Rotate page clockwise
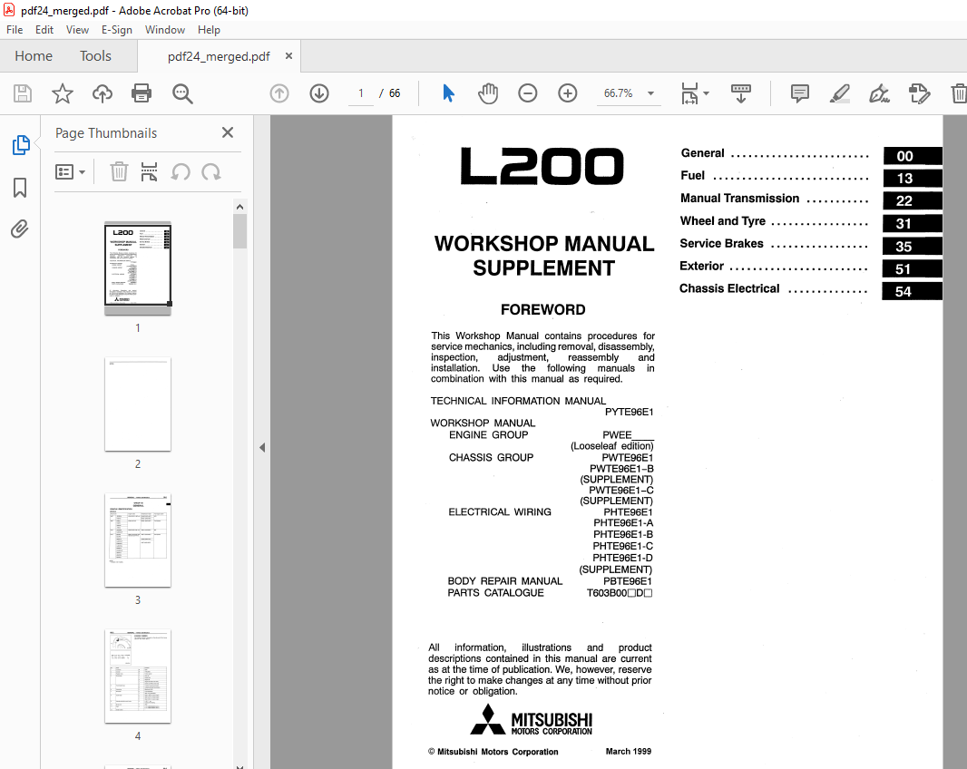 tap(211, 171)
